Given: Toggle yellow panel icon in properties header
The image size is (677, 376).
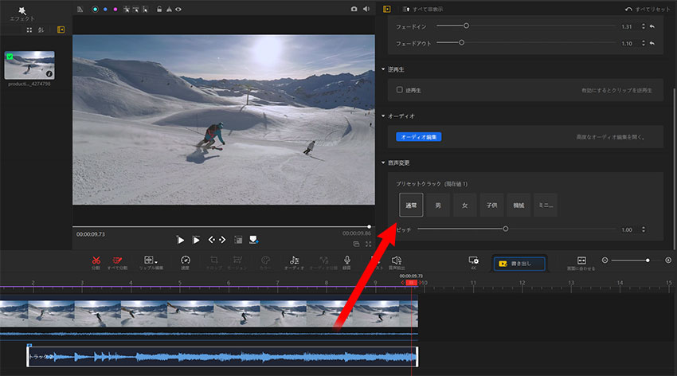Looking at the screenshot, I should click(387, 9).
